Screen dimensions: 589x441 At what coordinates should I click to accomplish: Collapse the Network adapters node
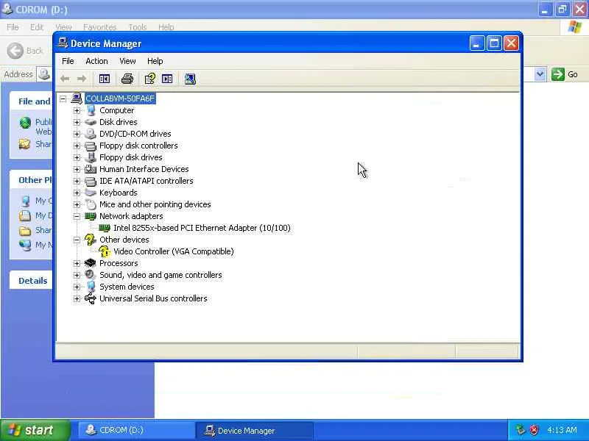point(77,216)
